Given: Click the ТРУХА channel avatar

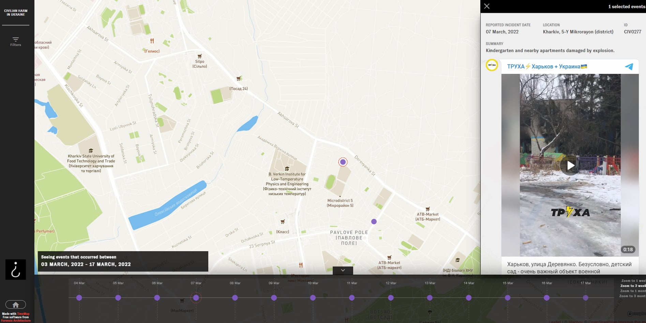Looking at the screenshot, I should (492, 65).
